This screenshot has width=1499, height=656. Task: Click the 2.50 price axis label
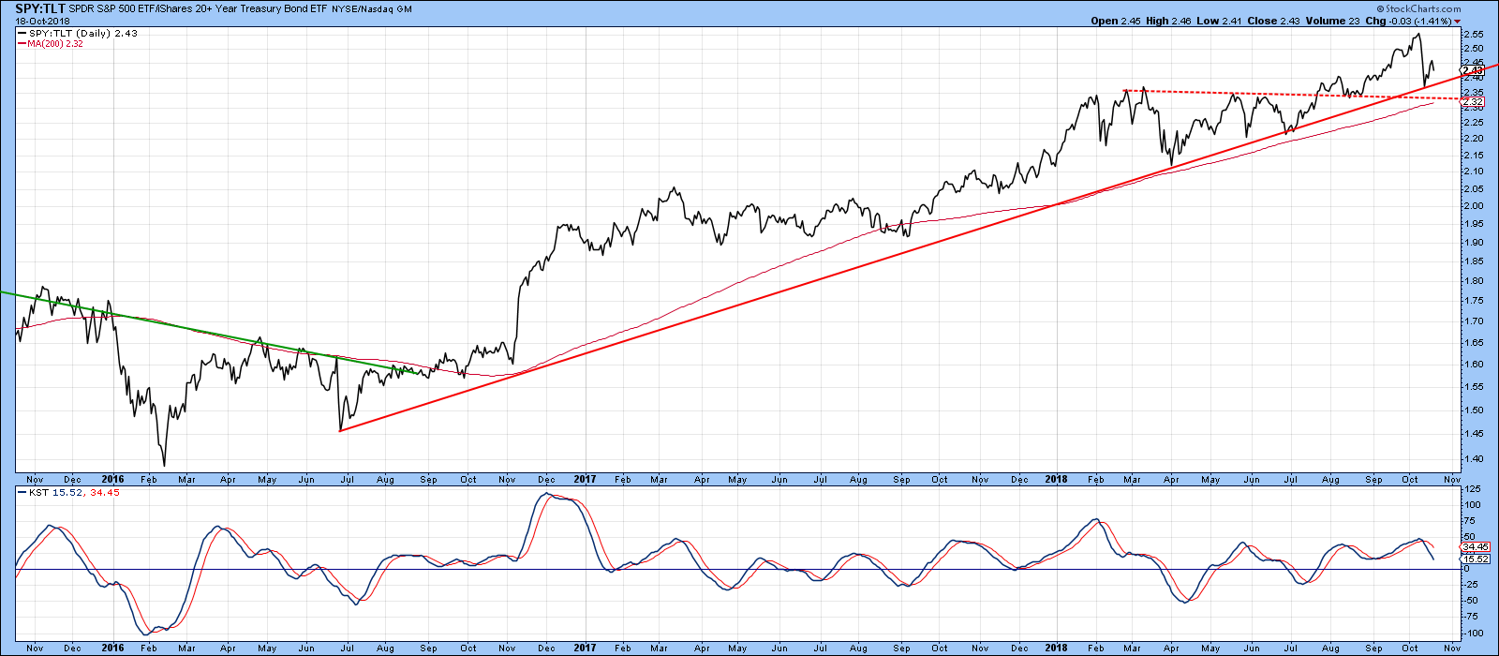coord(1472,48)
